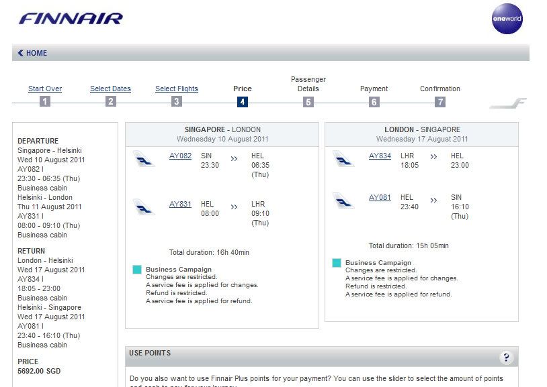
Task: Open flight AY081 details
Action: point(380,197)
